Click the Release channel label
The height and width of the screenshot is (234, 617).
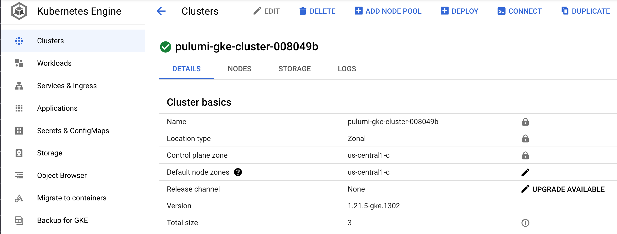(193, 189)
